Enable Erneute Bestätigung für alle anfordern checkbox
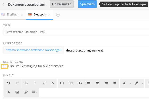149x99 pixels. [x=5, y=66]
